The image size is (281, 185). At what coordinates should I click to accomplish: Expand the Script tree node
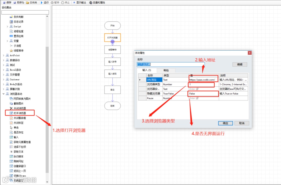pyautogui.click(x=7, y=26)
